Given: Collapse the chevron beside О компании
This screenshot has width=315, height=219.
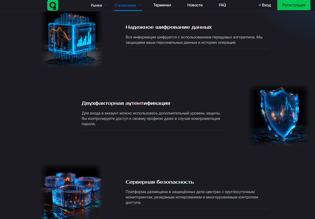Looking at the screenshot, I should point(140,5).
